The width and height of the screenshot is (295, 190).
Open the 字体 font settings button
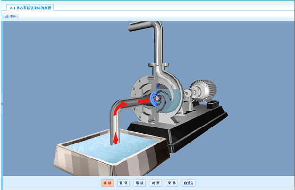(11, 16)
